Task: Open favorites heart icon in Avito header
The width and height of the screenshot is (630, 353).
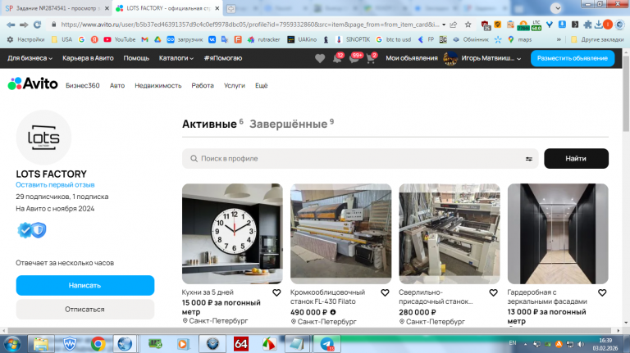Action: (x=320, y=59)
